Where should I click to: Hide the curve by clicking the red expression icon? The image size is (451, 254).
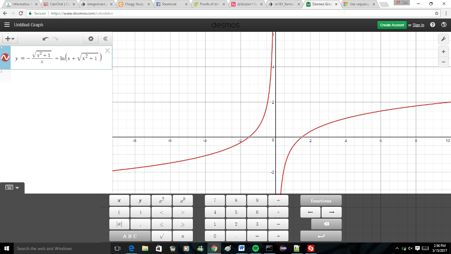(5, 57)
